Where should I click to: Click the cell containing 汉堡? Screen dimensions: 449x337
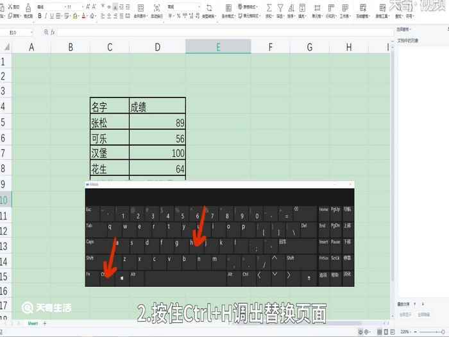click(x=110, y=153)
